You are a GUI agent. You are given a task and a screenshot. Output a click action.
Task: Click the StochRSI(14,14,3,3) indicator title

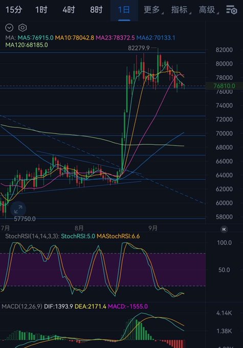click(32, 236)
